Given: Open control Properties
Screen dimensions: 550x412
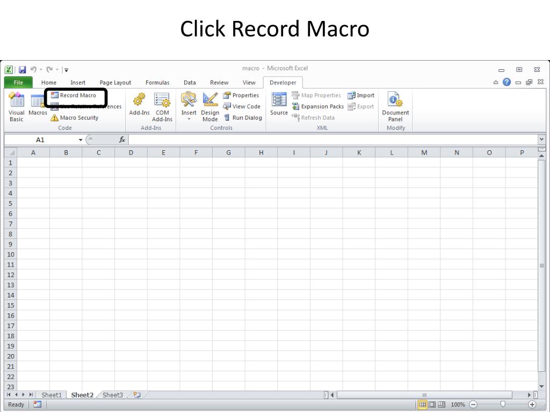Looking at the screenshot, I should (x=241, y=95).
